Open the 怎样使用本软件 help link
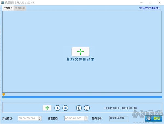 (x=150, y=8)
